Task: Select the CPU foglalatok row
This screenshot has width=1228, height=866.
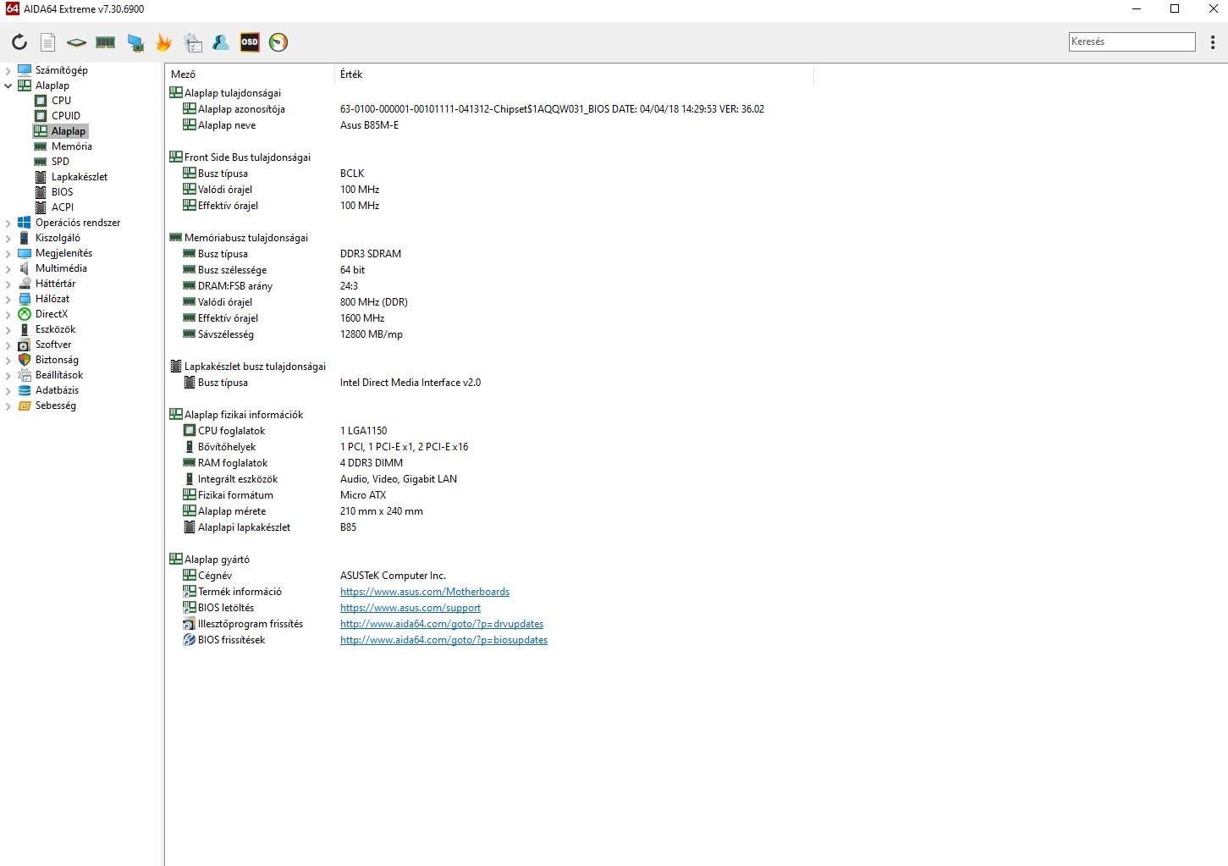Action: (x=489, y=431)
